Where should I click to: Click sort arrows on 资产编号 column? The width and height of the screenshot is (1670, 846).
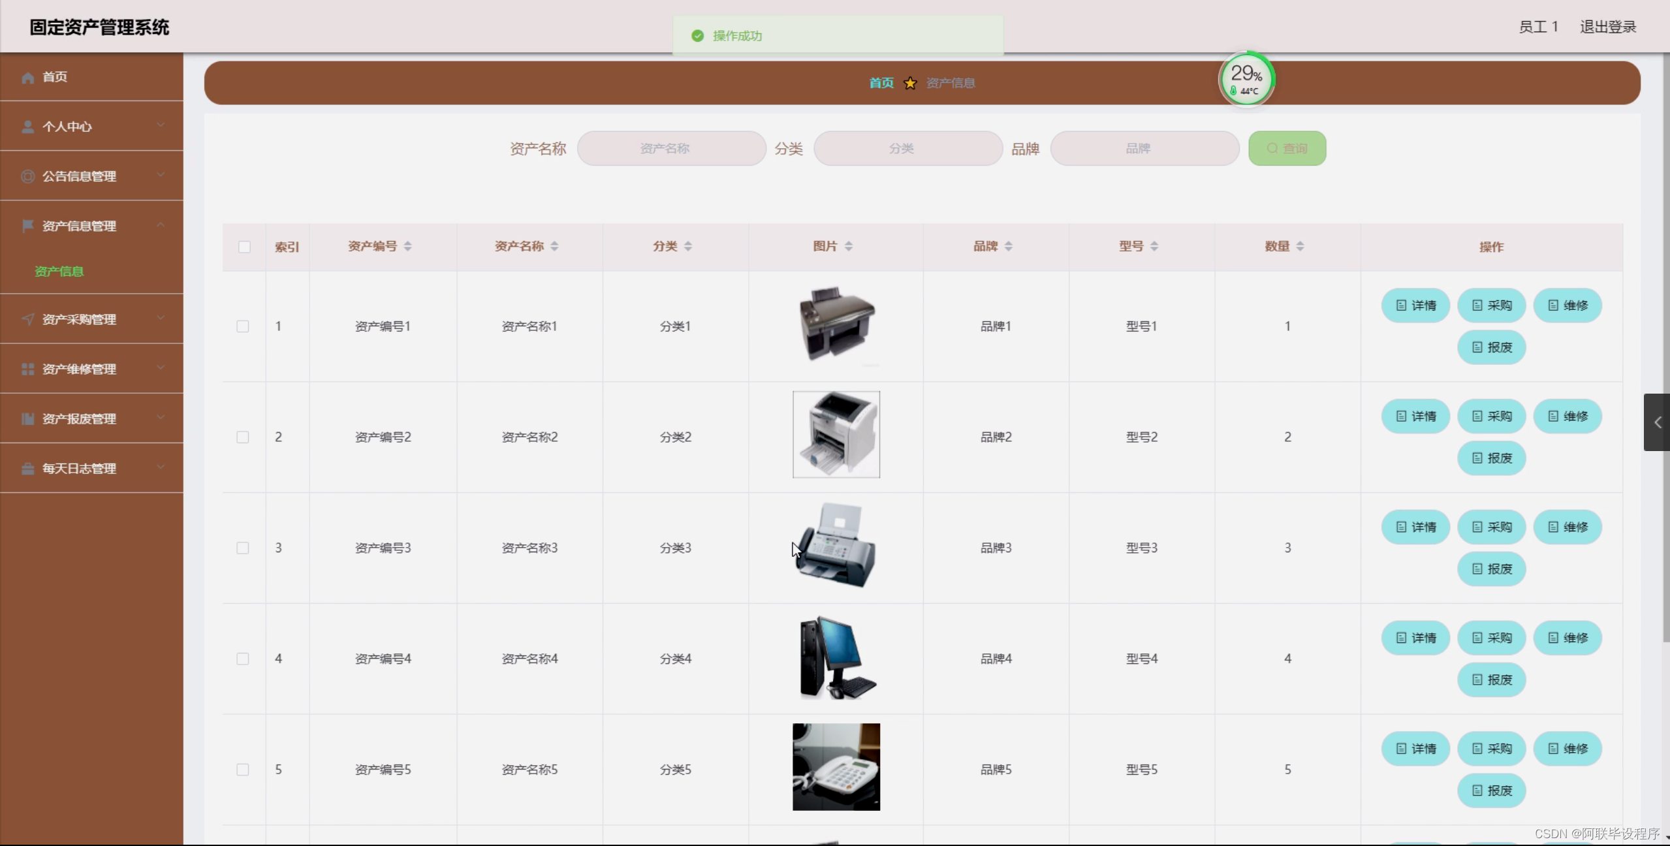(x=407, y=246)
